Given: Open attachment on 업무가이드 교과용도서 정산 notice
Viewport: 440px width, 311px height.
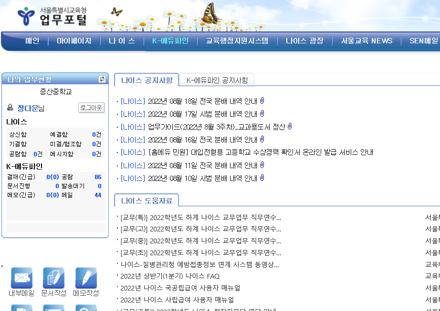Looking at the screenshot, I should coord(290,126).
